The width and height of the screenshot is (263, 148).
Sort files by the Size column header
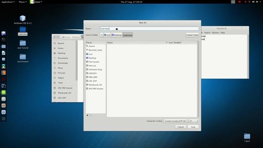(171, 43)
